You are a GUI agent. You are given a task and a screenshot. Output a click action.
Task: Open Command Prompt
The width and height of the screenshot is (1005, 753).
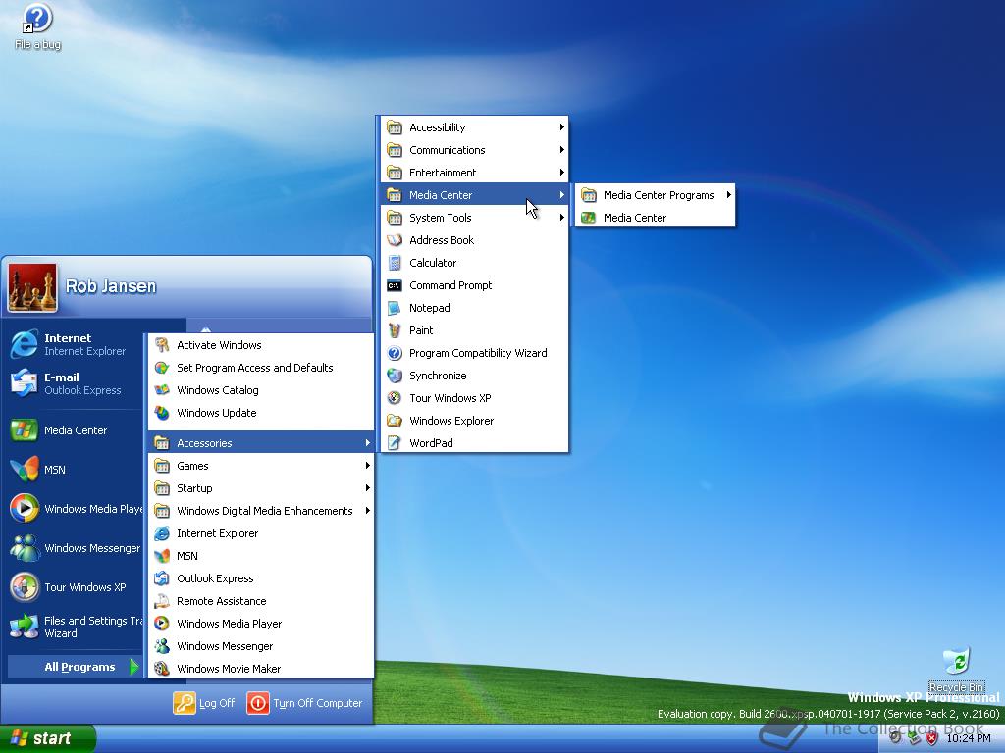[x=474, y=285]
